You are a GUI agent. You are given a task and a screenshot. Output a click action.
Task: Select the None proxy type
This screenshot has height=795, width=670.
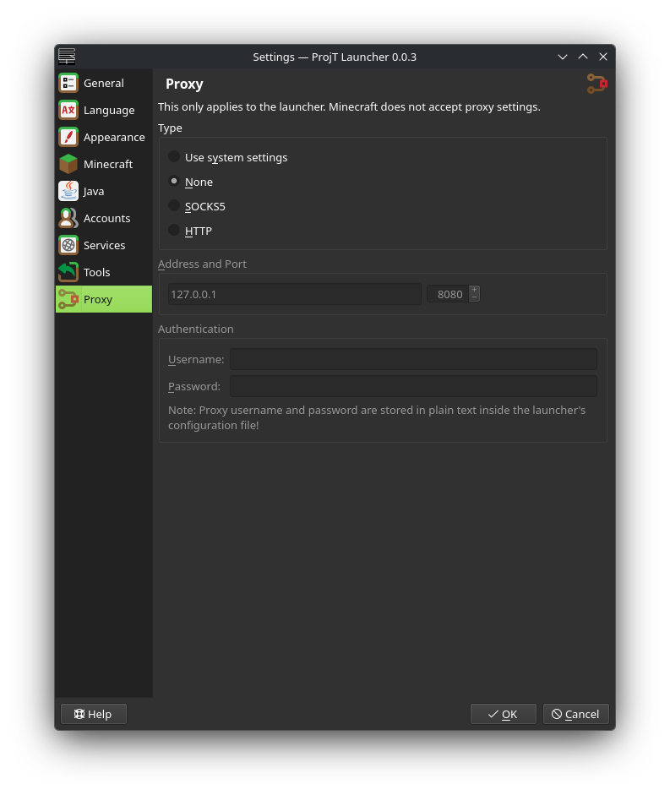(x=191, y=182)
